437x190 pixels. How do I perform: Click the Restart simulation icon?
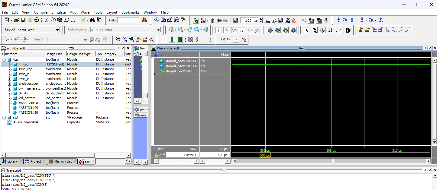(236, 21)
